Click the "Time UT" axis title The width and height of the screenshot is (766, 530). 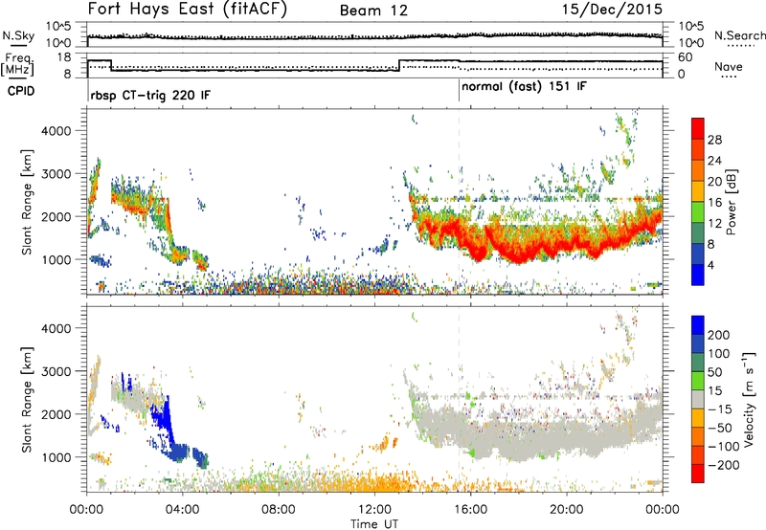(x=374, y=524)
